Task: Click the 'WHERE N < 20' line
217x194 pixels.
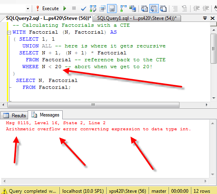Action: click(x=42, y=67)
